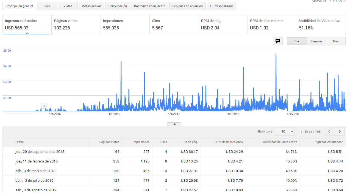
Task: Sort table by Impresiones column header
Action: (x=141, y=142)
